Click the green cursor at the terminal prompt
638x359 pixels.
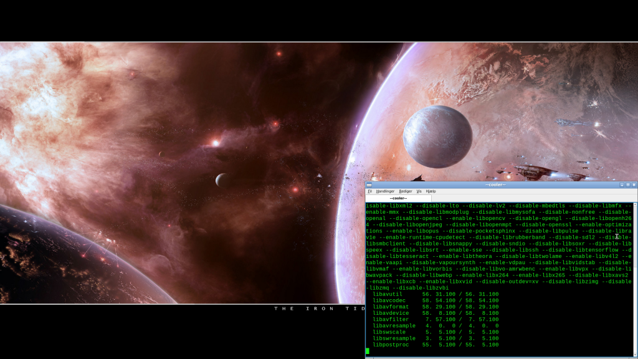click(x=368, y=351)
